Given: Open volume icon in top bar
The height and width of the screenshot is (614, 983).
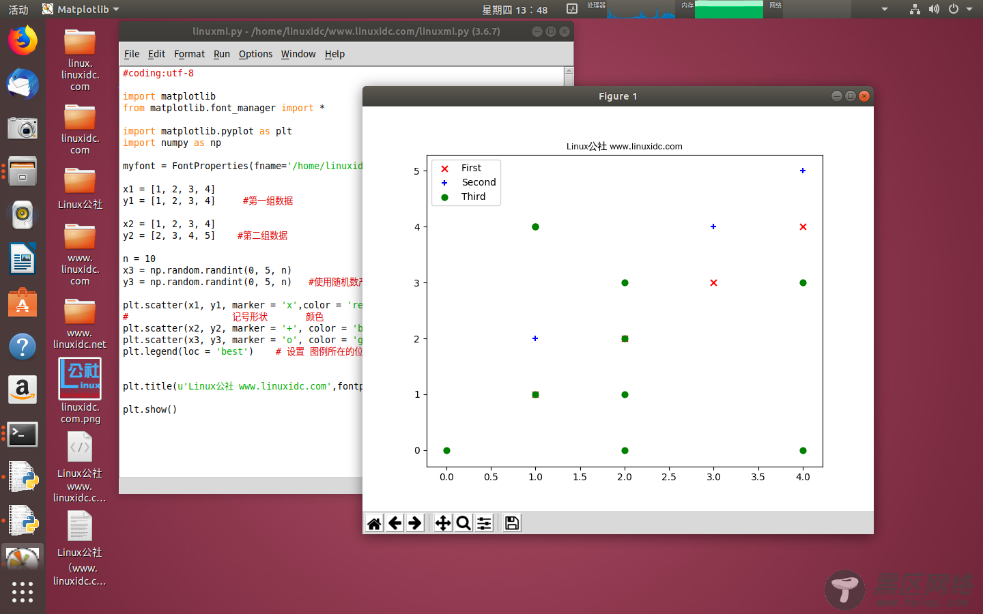Looking at the screenshot, I should [x=934, y=10].
